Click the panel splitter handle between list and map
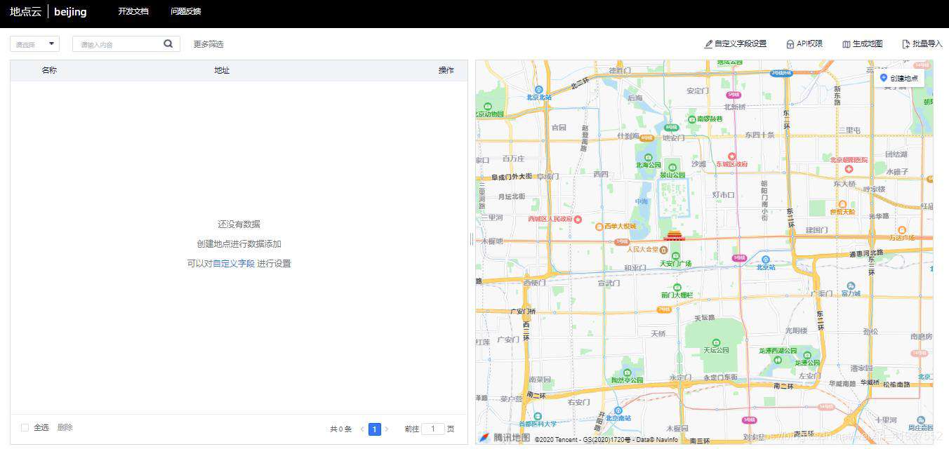This screenshot has height=449, width=949. (x=472, y=239)
